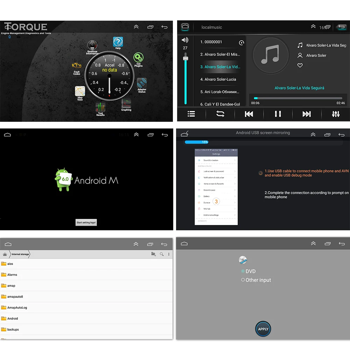Open Test Results in Torque
Viewport: 350px width, 350px height.
(100, 109)
